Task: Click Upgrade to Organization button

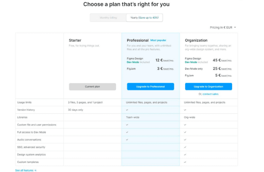Action: point(208,87)
